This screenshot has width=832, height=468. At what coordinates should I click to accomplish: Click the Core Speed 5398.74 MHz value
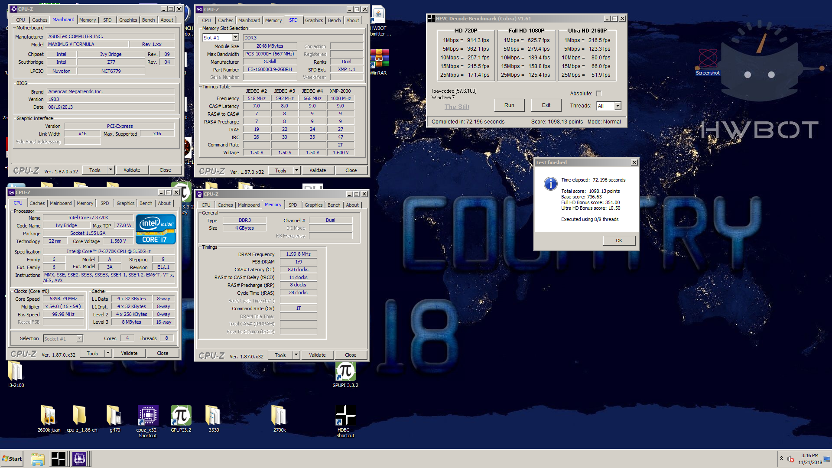(x=63, y=299)
